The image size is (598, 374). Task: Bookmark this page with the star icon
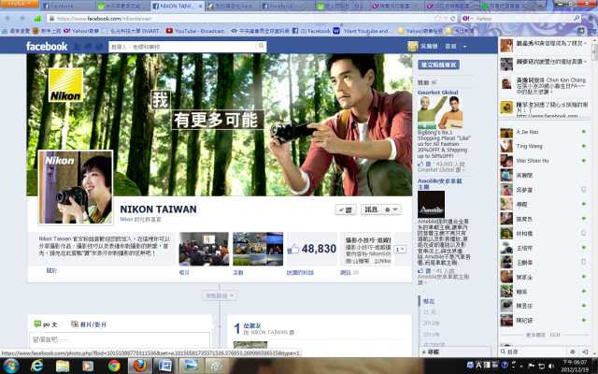tap(437, 19)
